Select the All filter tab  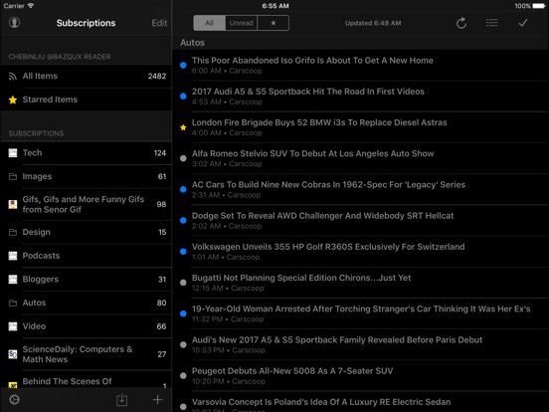[x=210, y=23]
